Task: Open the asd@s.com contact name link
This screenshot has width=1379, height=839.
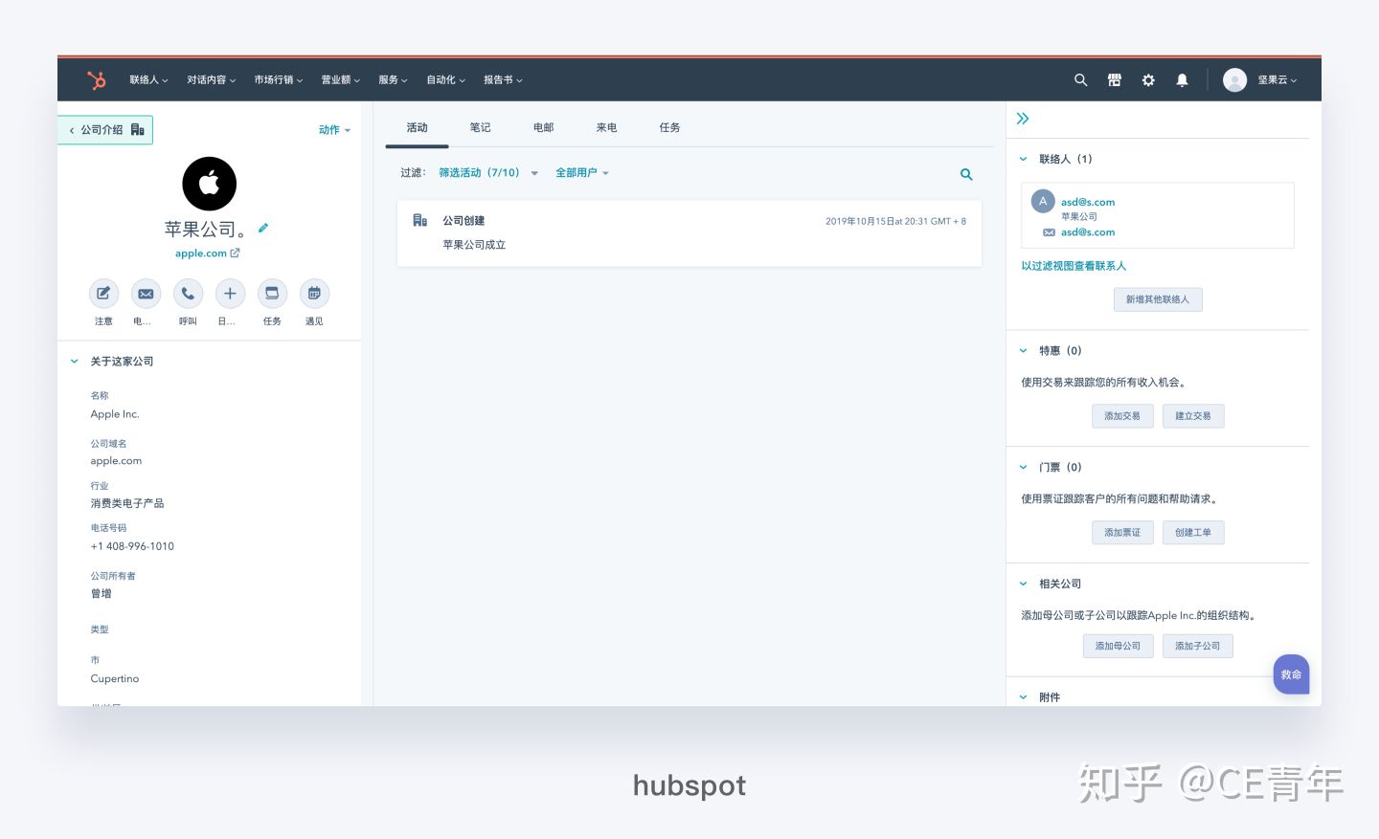Action: (x=1088, y=202)
